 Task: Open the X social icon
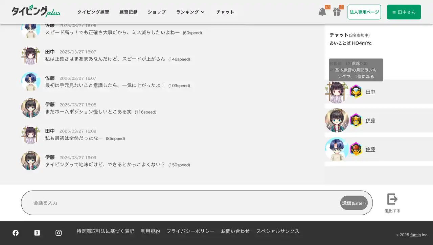click(37, 233)
